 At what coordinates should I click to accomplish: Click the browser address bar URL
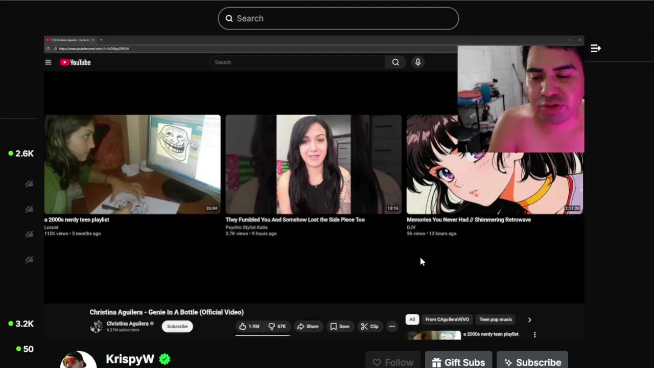click(x=94, y=49)
